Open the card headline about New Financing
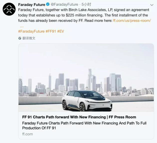The width and height of the screenshot is (157, 143). tap(79, 117)
